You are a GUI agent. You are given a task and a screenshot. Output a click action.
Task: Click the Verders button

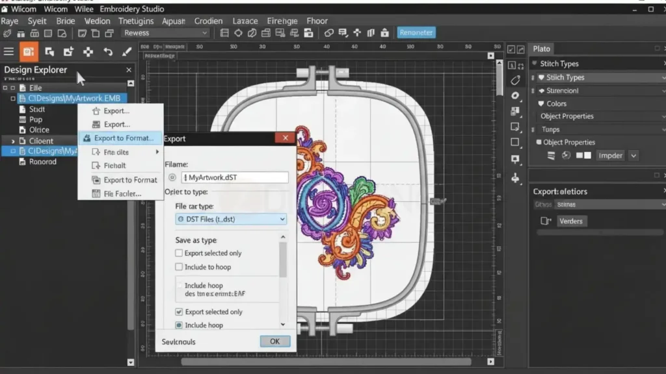click(571, 221)
